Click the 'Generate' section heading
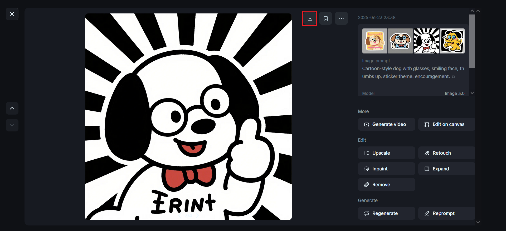The width and height of the screenshot is (506, 231). pyautogui.click(x=368, y=200)
